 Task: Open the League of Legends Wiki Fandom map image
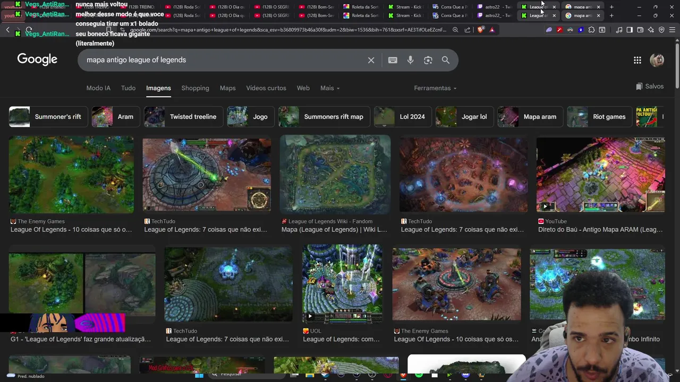pos(335,175)
